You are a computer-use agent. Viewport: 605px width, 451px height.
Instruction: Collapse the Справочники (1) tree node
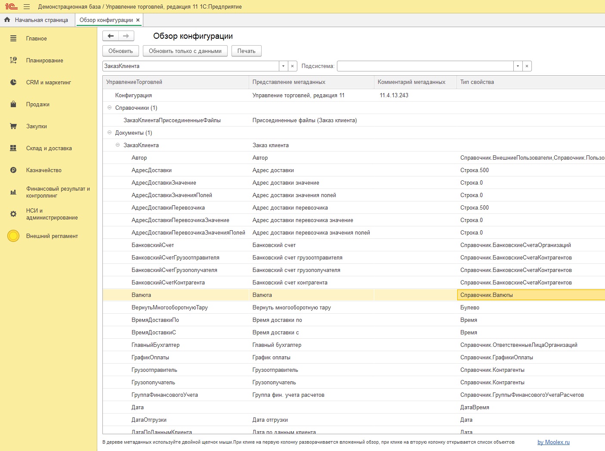(x=109, y=108)
